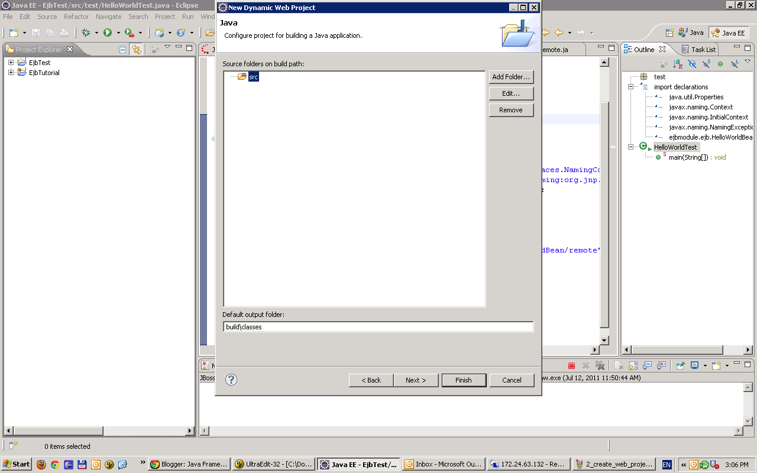Image resolution: width=757 pixels, height=473 pixels.
Task: Click main(String[]) method in Outline
Action: click(x=697, y=157)
